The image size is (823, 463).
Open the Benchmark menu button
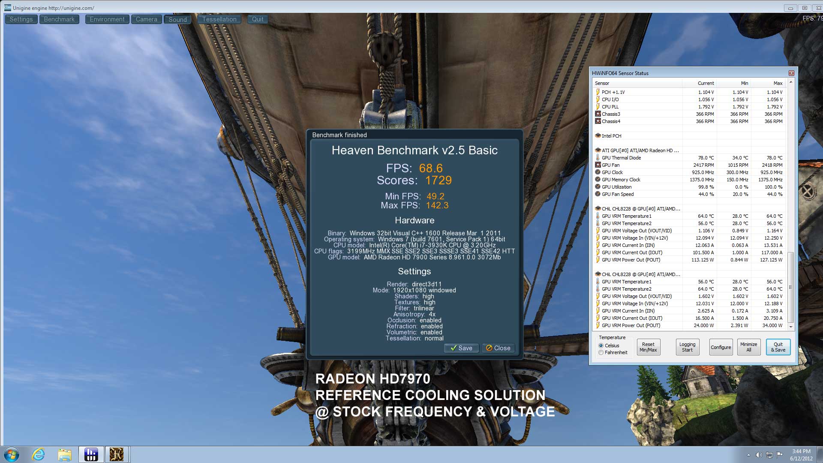pos(59,19)
